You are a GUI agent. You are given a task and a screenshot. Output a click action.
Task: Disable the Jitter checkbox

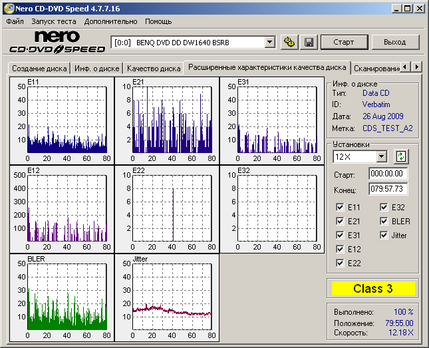[x=384, y=235]
